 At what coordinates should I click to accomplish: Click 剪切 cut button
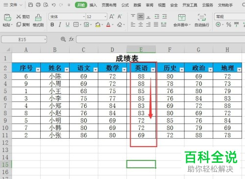(23, 17)
